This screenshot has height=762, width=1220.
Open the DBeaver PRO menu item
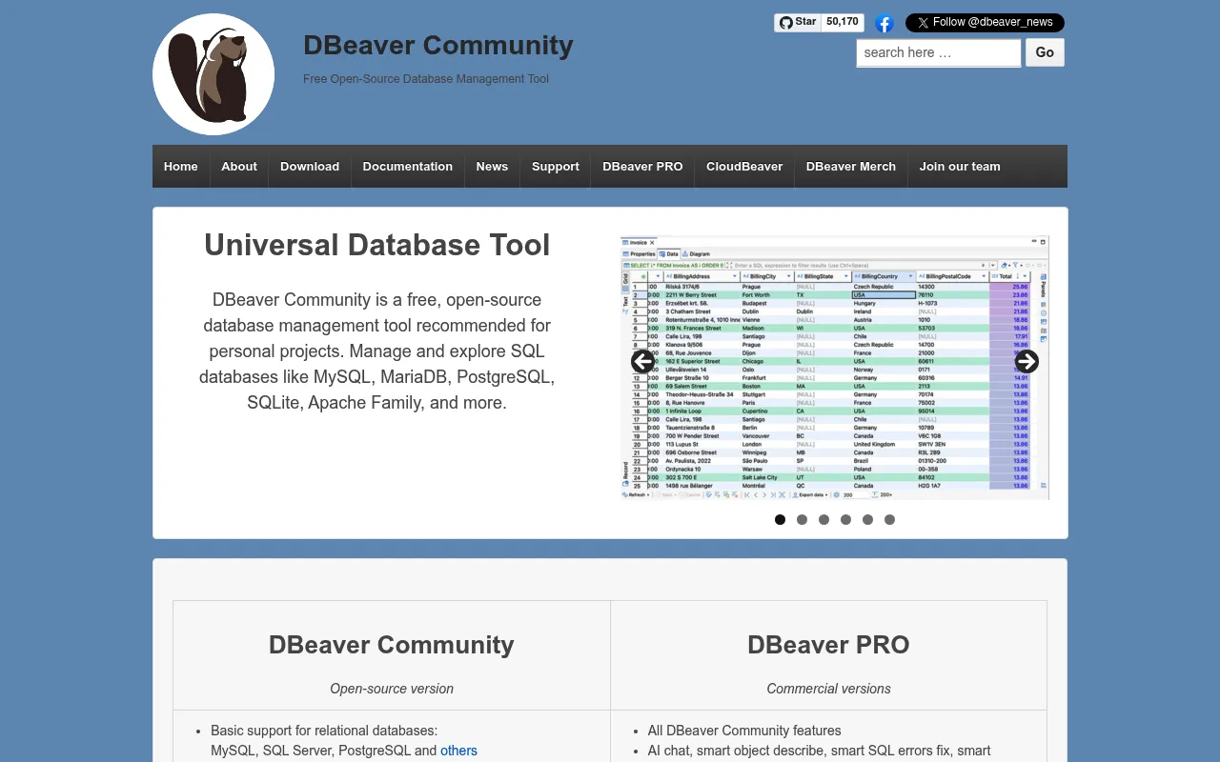point(642,167)
